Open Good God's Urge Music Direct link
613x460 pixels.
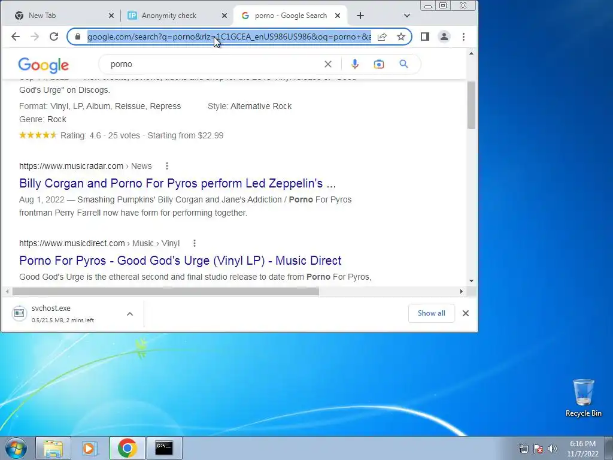coord(180,261)
